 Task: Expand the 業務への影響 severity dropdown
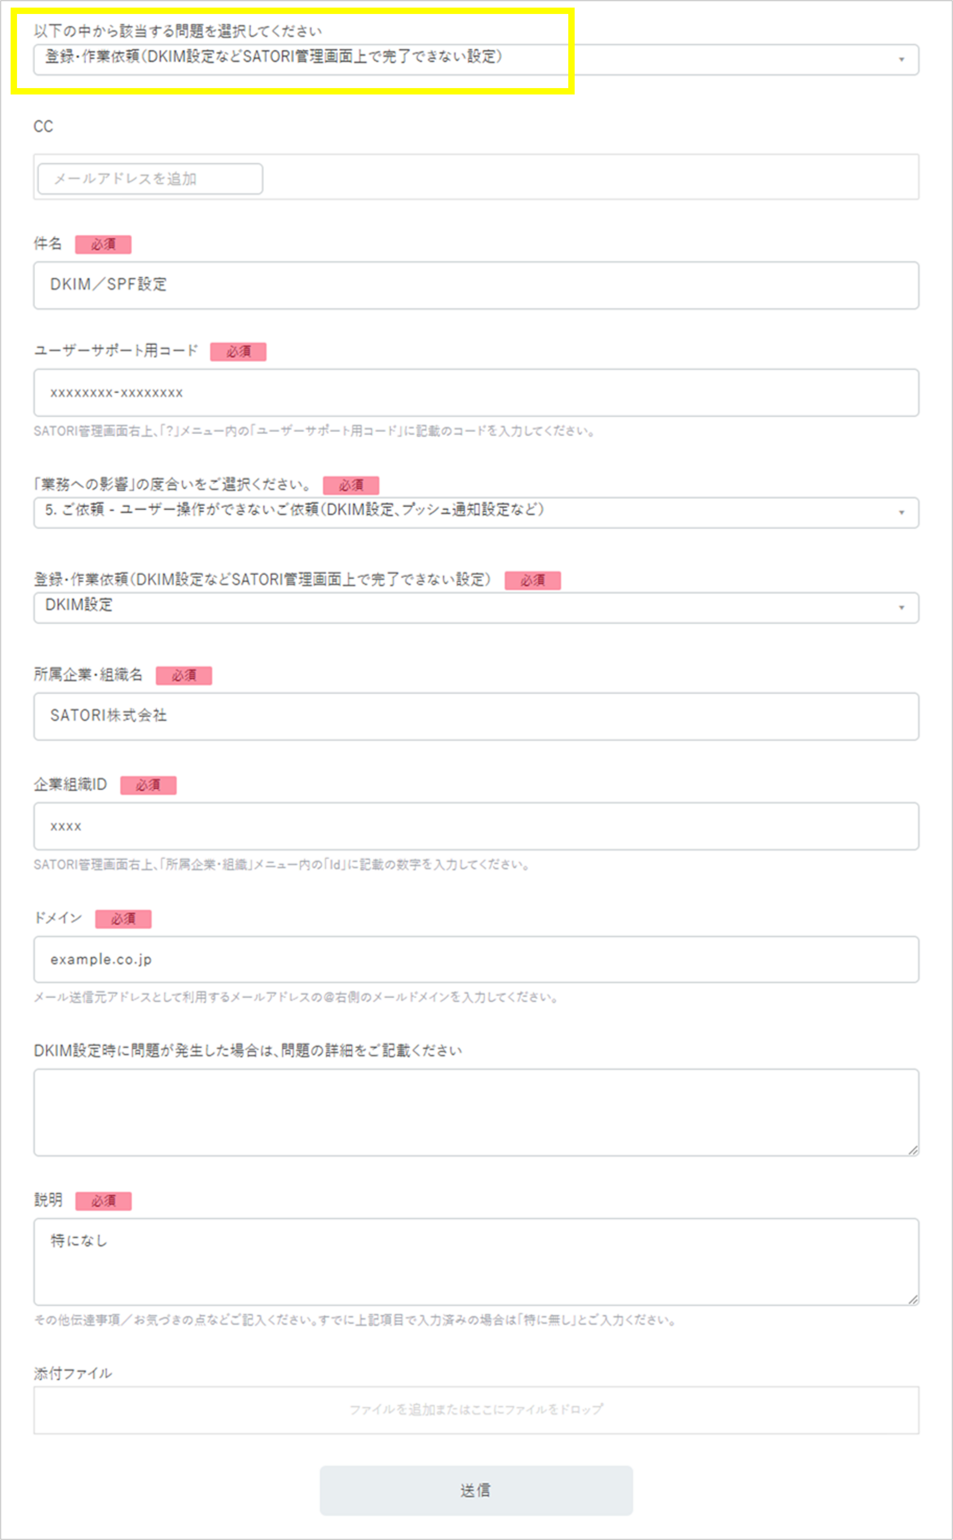point(475,512)
